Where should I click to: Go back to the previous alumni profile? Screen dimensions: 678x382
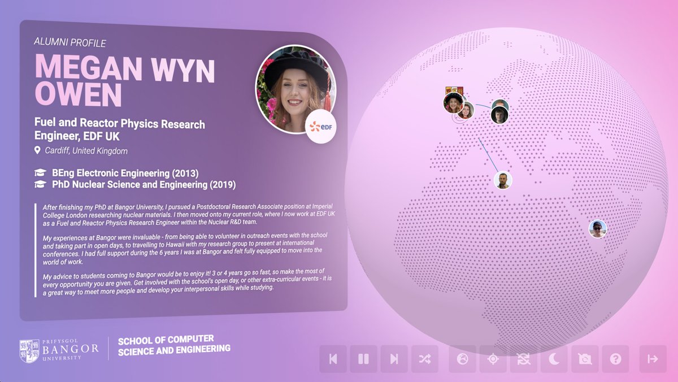pyautogui.click(x=333, y=359)
